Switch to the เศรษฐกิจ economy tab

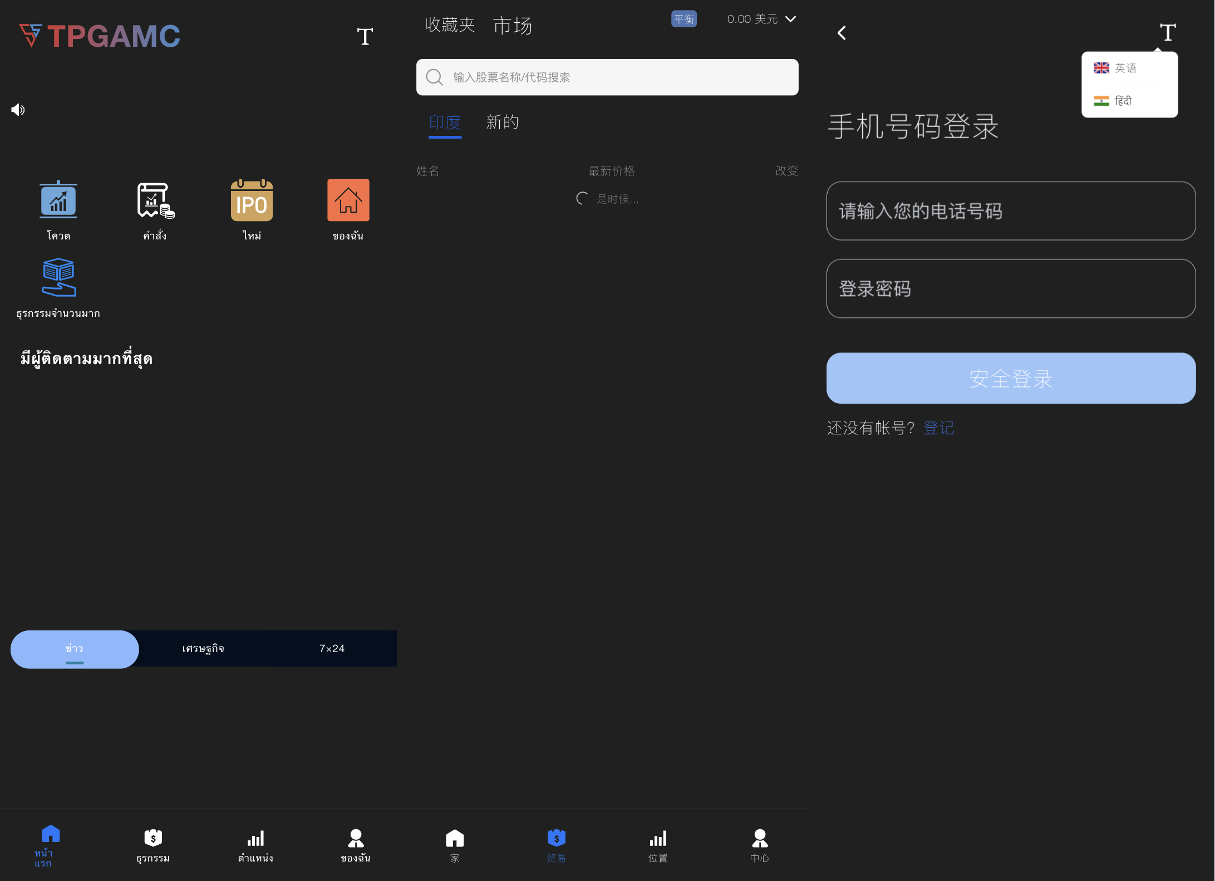coord(203,649)
